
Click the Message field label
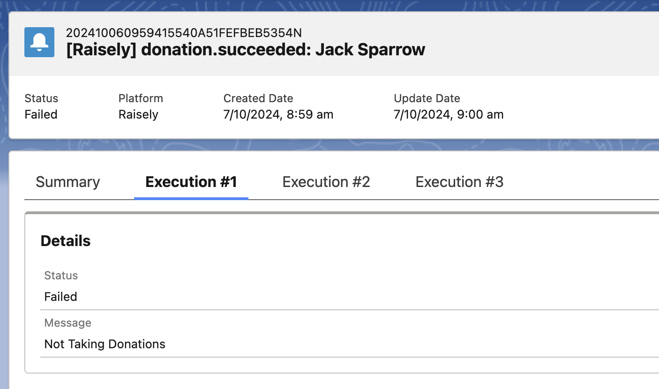point(67,323)
